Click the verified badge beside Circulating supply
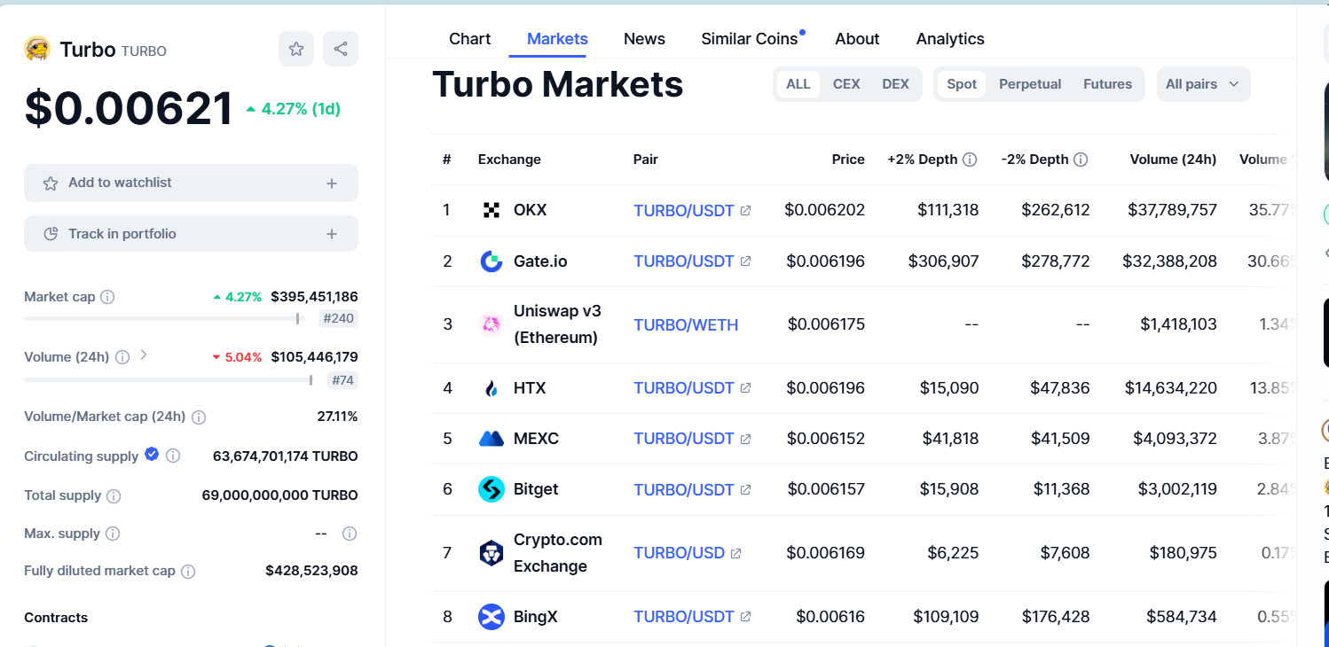This screenshot has width=1329, height=647. pyautogui.click(x=152, y=455)
